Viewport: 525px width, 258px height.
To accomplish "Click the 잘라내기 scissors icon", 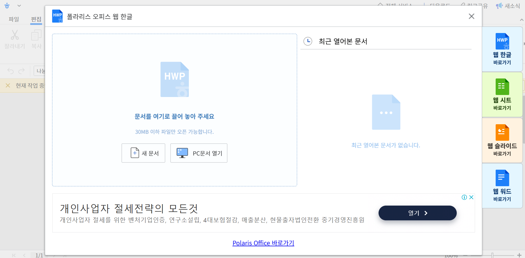I will 15,35.
